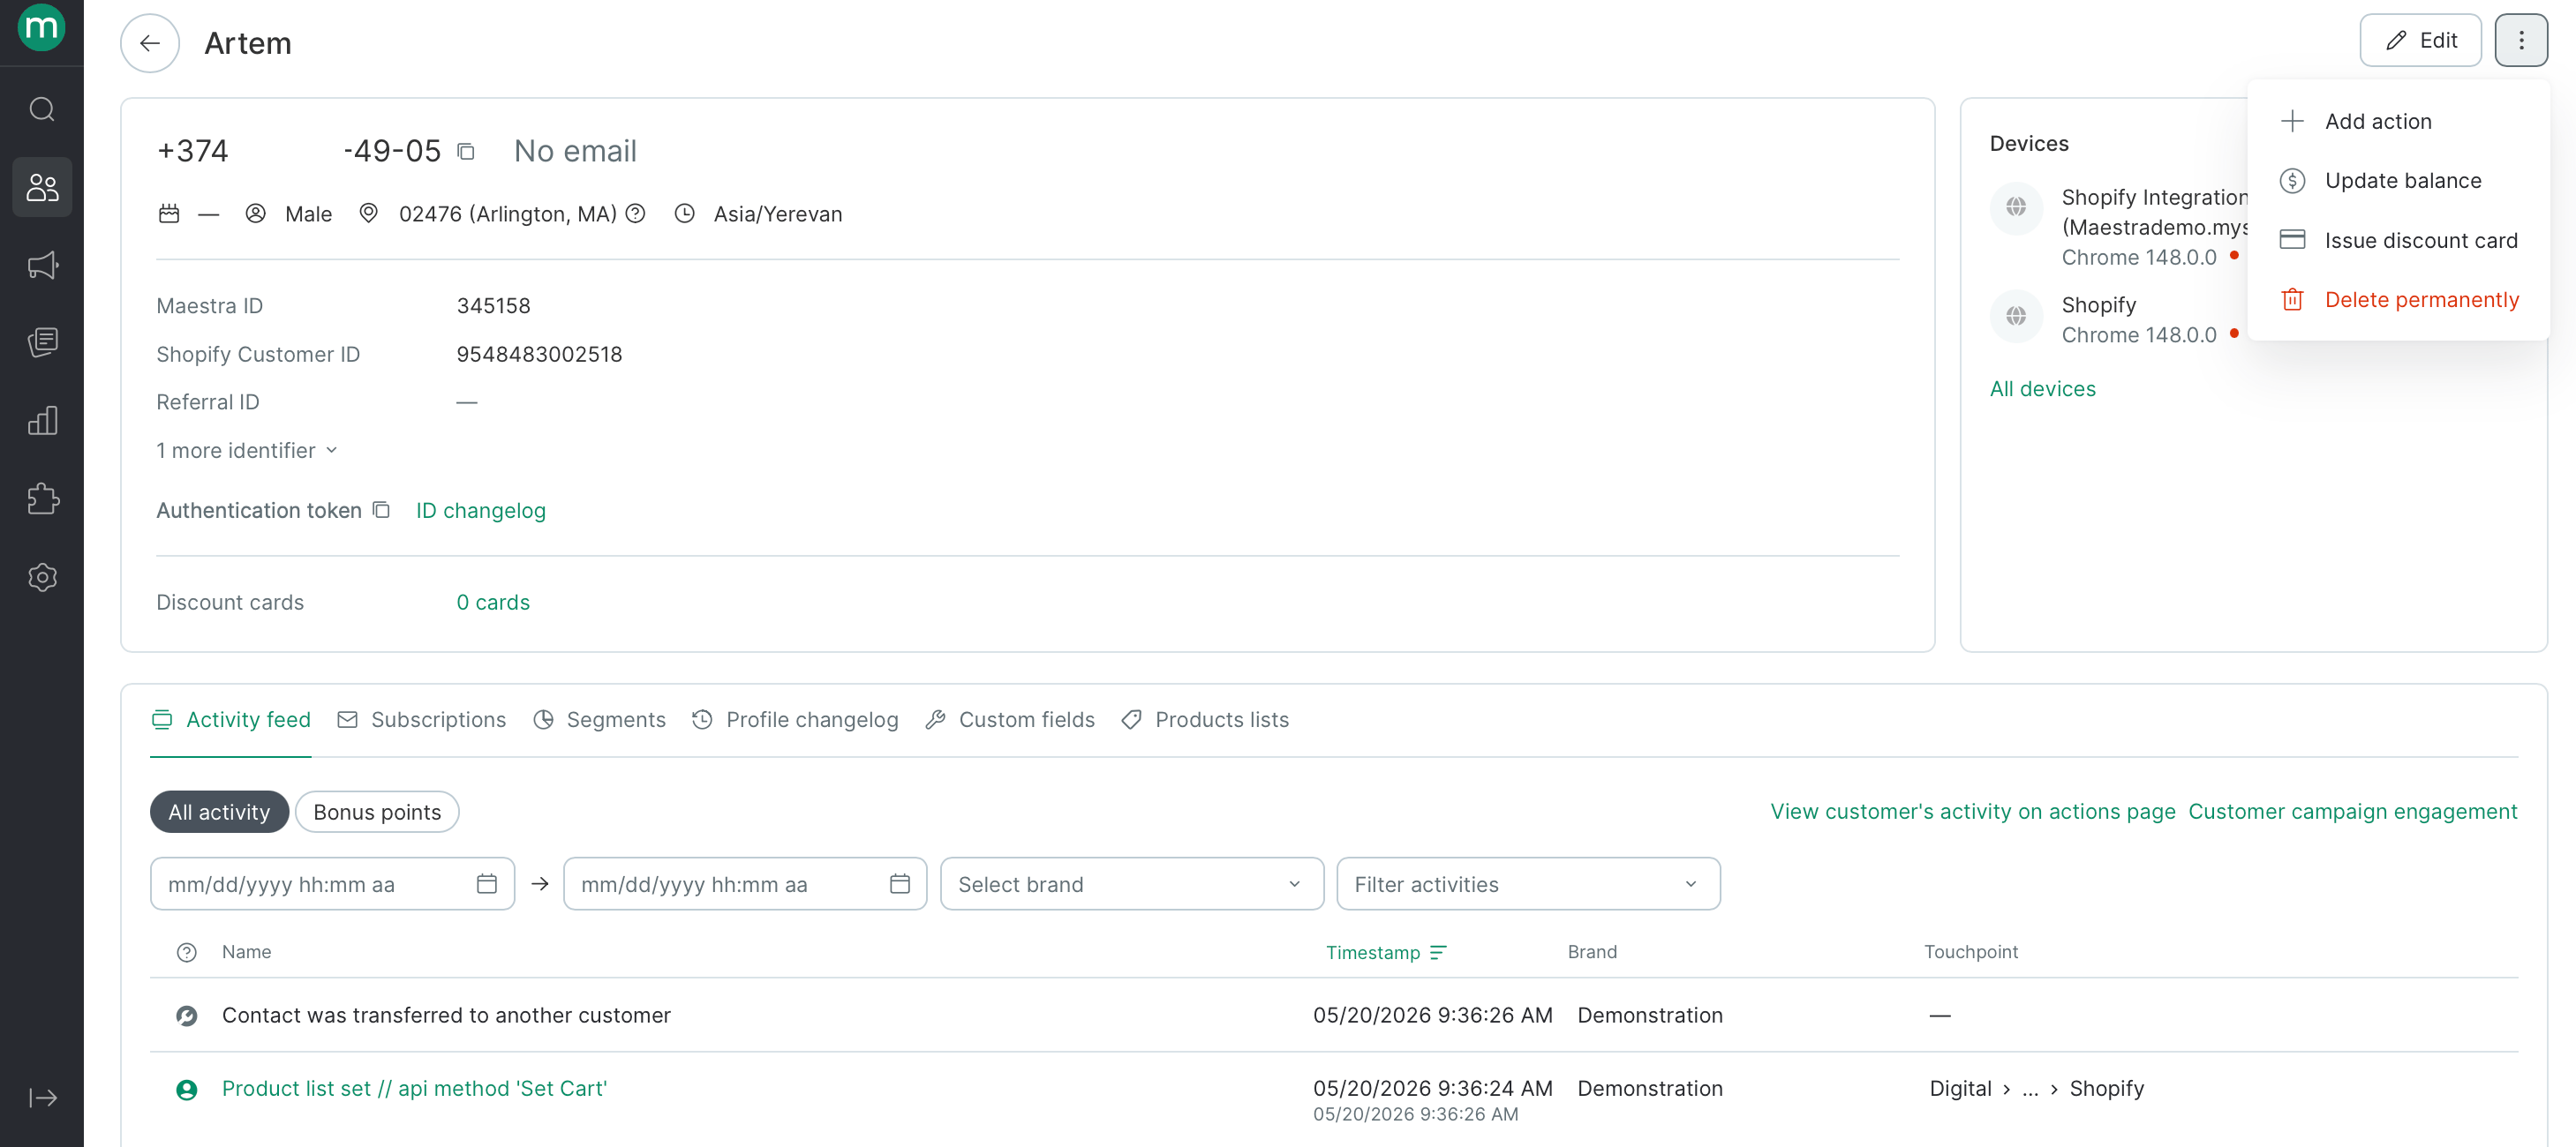
Task: Choose Issue discount card
Action: (x=2398, y=240)
